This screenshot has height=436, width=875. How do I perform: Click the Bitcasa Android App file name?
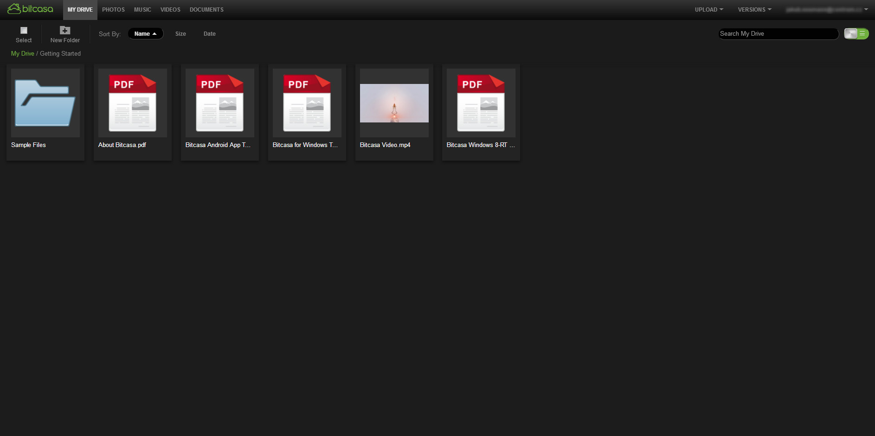tap(218, 145)
